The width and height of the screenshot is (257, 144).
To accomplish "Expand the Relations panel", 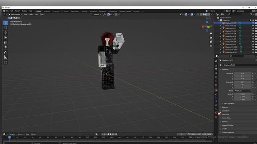I will pos(225,107).
